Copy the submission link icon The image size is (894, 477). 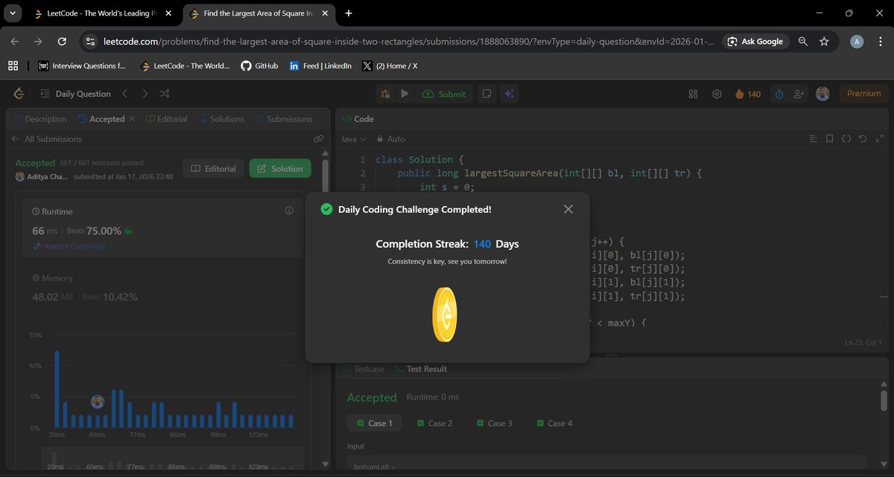(x=318, y=139)
